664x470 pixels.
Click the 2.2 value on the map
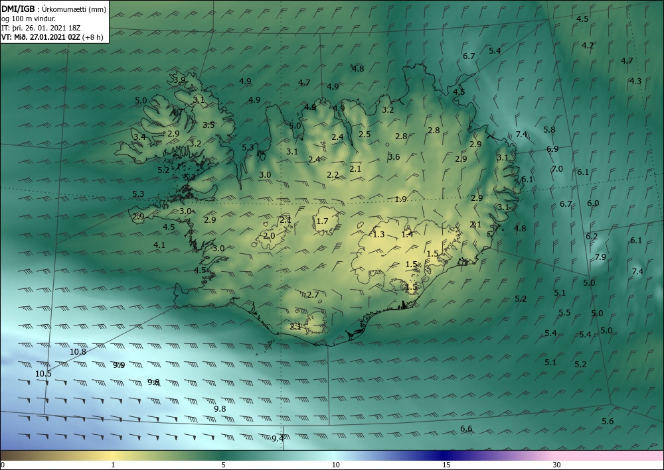333,174
